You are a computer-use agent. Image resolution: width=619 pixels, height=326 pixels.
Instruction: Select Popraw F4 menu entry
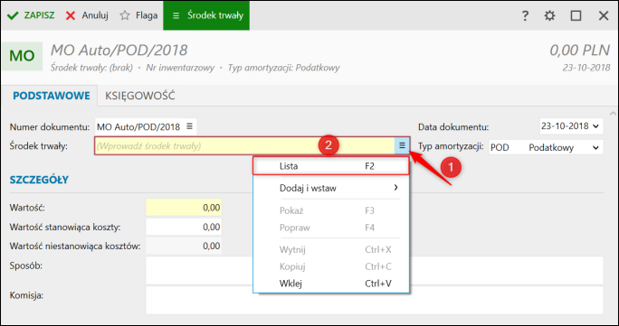pyautogui.click(x=331, y=228)
